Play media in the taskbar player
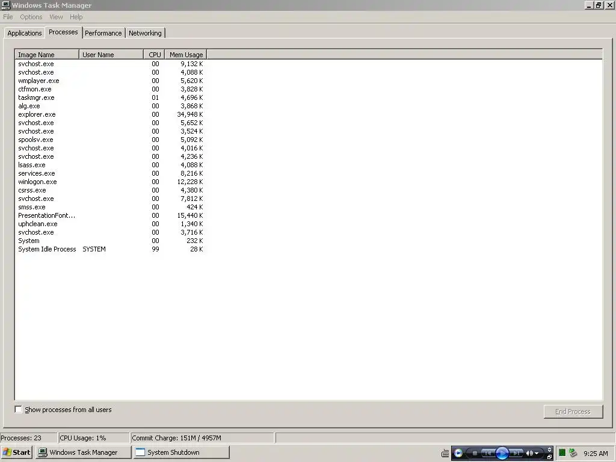The image size is (616, 462). [502, 454]
